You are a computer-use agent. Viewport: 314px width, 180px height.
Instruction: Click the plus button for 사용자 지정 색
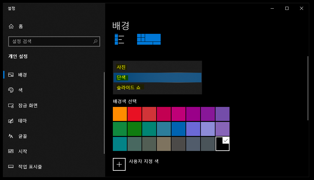(x=119, y=164)
